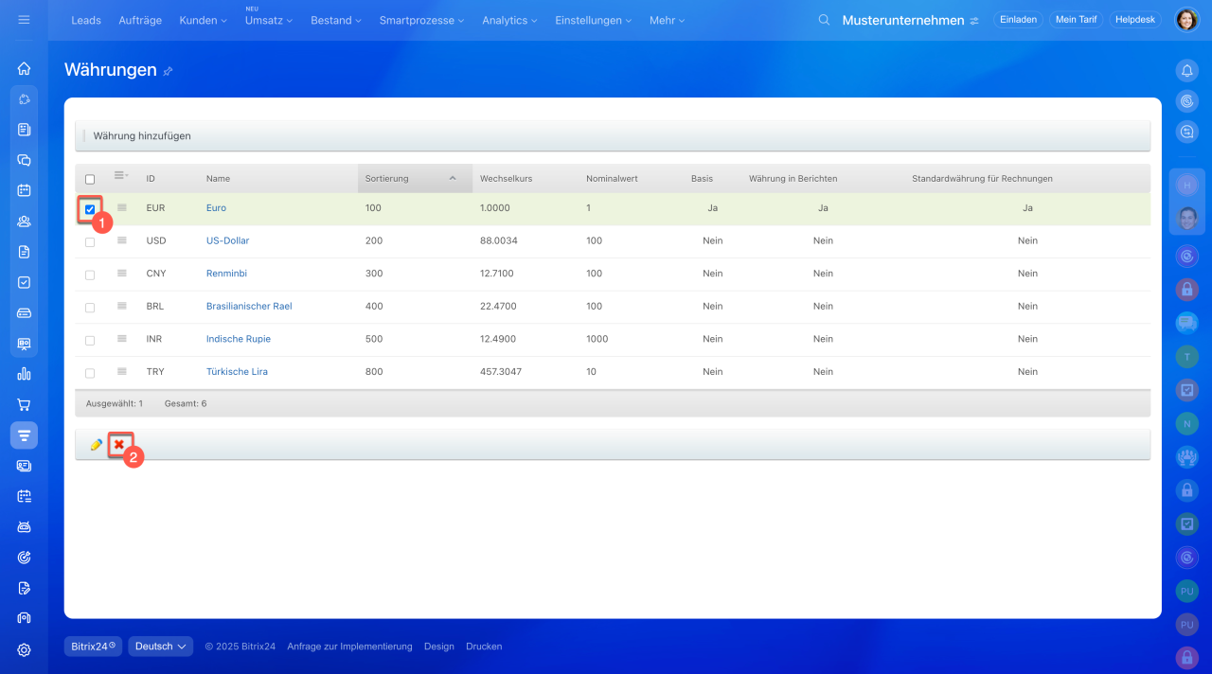Check the CNY row checkbox

coord(90,275)
